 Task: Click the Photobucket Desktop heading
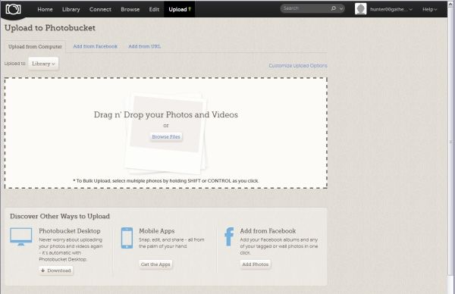pyautogui.click(x=70, y=231)
